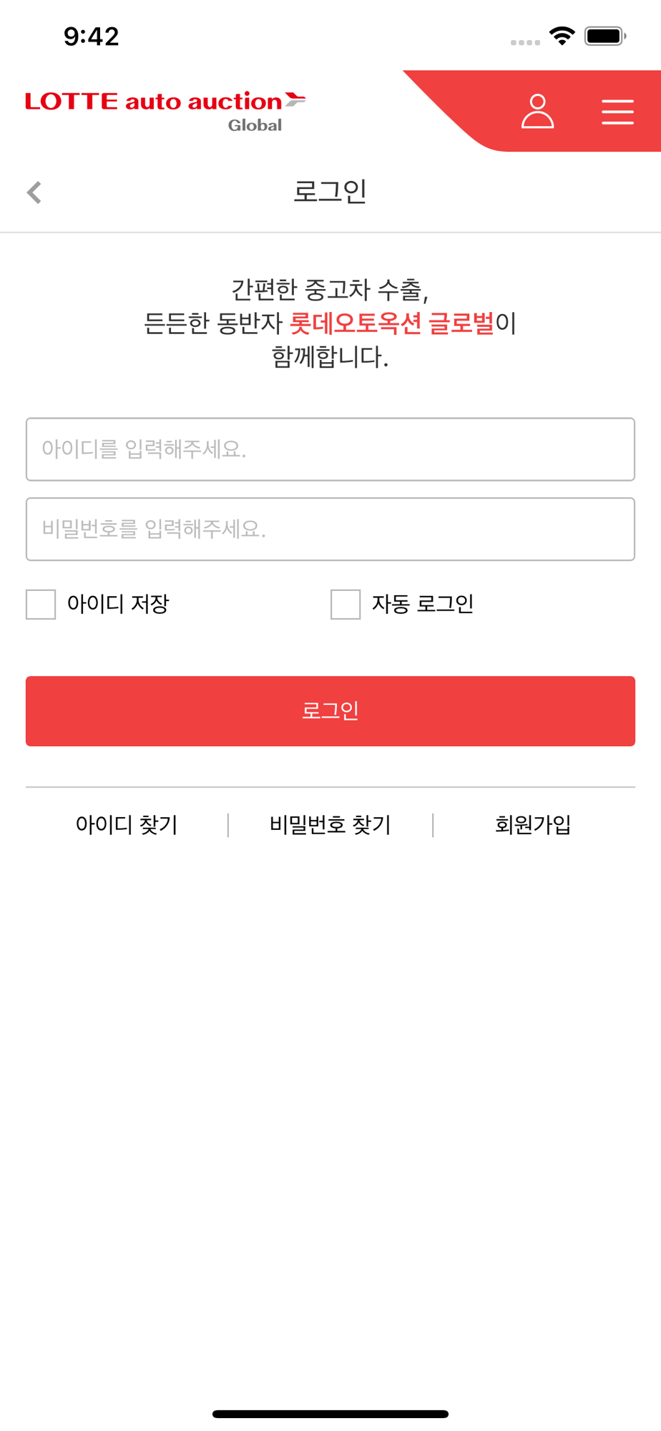This screenshot has width=661, height=1431.
Task: Tap the battery status icon
Action: click(x=605, y=36)
